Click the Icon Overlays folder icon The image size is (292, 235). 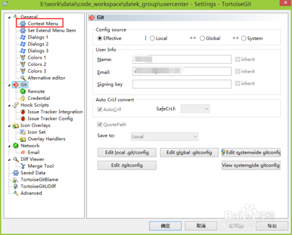pyautogui.click(x=16, y=126)
